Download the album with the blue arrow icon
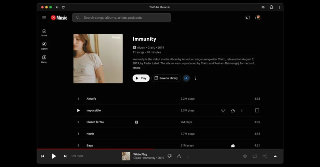Viewport: 320px width, 167px height. coord(186,78)
